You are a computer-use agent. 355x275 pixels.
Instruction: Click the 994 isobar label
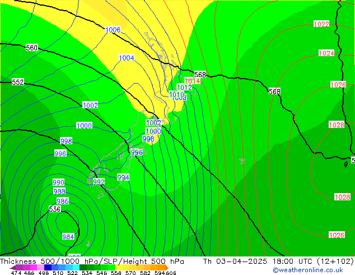pos(123,177)
